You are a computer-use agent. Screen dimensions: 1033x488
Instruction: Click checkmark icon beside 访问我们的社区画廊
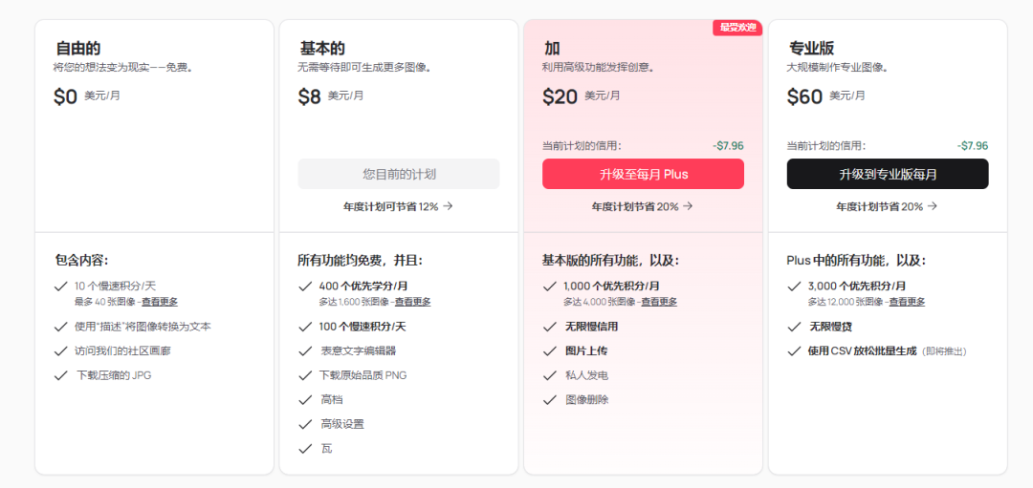pos(60,351)
